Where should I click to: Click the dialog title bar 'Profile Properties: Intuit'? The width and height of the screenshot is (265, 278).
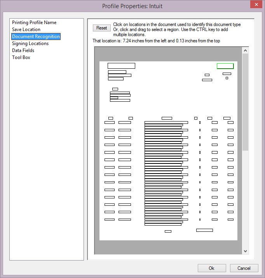click(132, 6)
